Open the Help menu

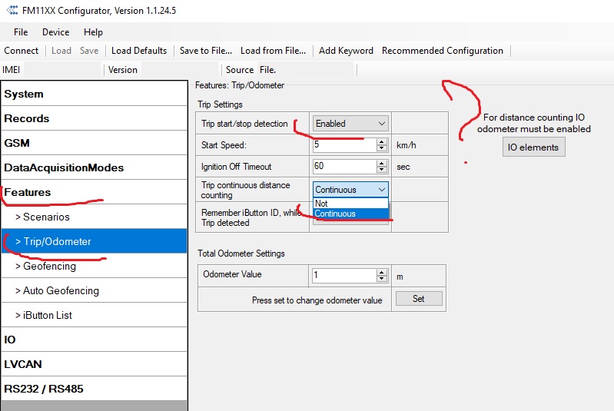tap(93, 32)
